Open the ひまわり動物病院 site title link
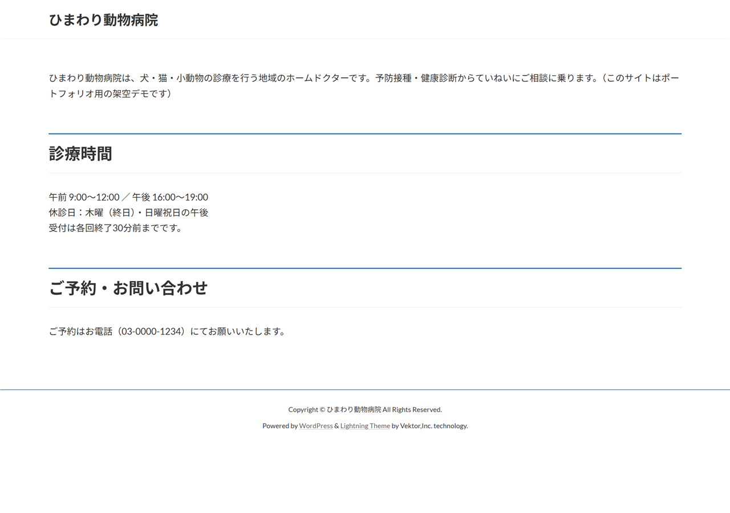Viewport: 730px width, 513px height. [x=103, y=20]
